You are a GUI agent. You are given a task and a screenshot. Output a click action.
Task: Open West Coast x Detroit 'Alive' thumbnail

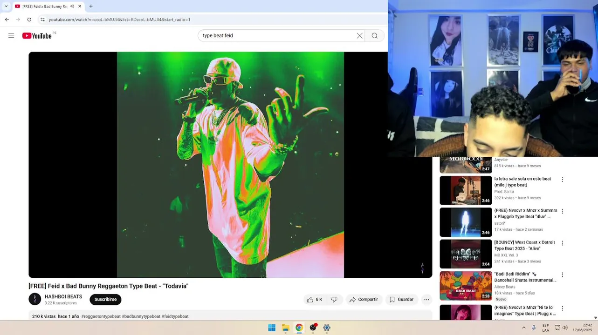(x=466, y=254)
